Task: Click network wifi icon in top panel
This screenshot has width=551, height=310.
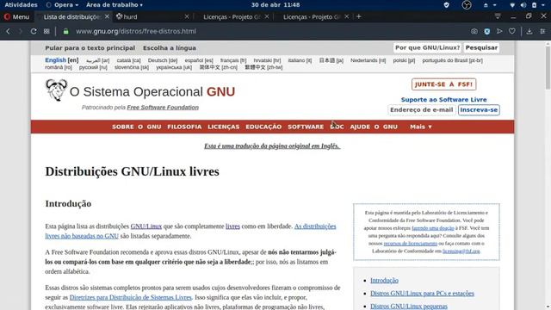Action: (x=512, y=5)
